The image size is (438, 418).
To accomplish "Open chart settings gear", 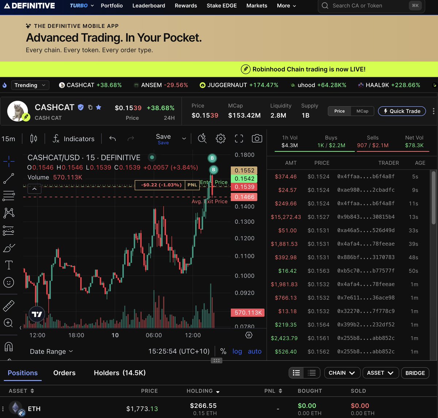I will [220, 138].
